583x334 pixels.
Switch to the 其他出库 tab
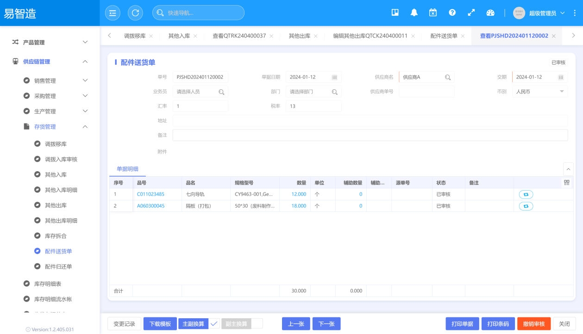point(300,36)
